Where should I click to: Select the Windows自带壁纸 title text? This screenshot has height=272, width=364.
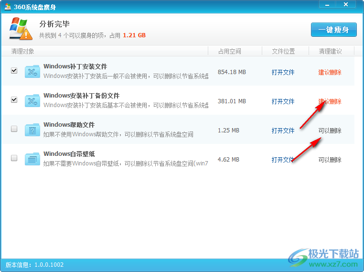(69, 154)
